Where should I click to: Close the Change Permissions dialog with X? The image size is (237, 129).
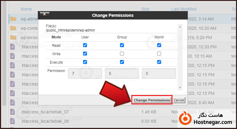[x=44, y=14]
